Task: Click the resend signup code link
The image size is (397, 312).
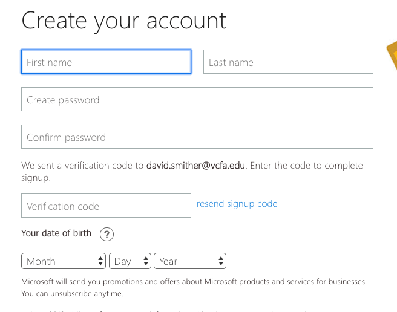Action: coord(237,204)
